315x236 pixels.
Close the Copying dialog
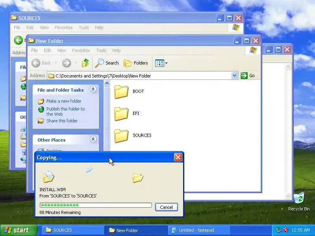[178, 157]
